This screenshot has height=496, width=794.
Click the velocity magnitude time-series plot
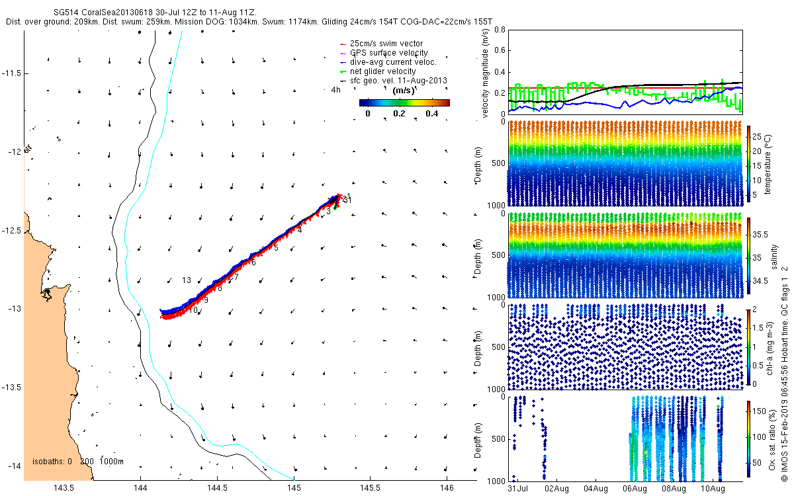tap(625, 71)
